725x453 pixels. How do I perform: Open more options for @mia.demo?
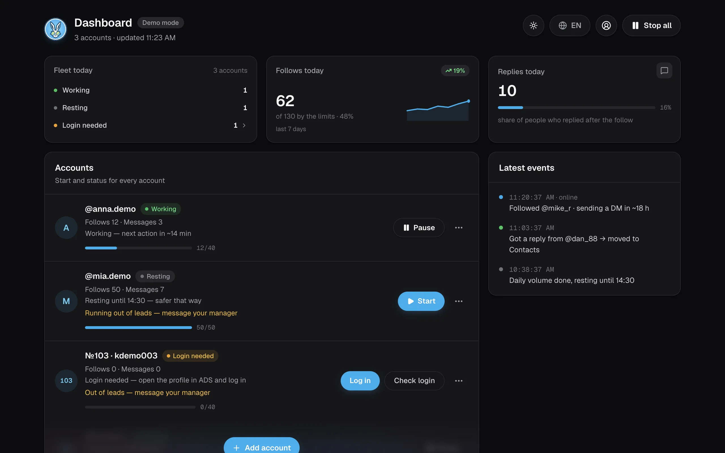coord(459,301)
